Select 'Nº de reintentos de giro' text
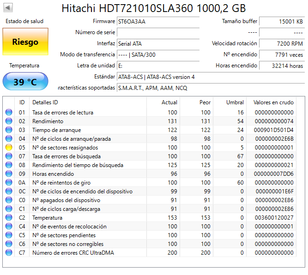This screenshot has height=275, width=308. [x=61, y=183]
